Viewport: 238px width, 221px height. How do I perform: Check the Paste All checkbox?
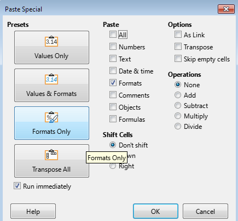click(113, 35)
